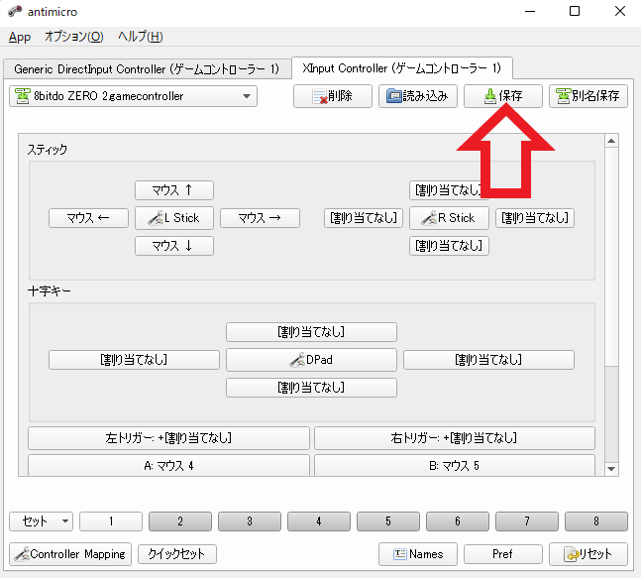Open the App menu
This screenshot has width=641, height=578.
[x=20, y=37]
